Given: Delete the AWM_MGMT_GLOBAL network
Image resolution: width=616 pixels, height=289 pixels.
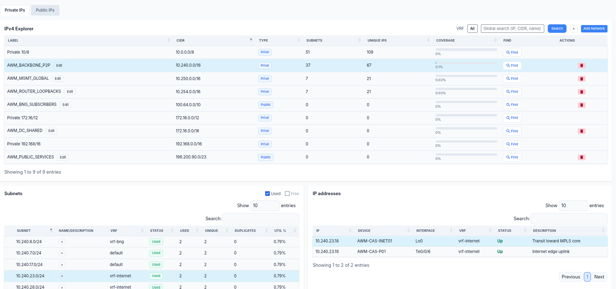Looking at the screenshot, I should 581,79.
